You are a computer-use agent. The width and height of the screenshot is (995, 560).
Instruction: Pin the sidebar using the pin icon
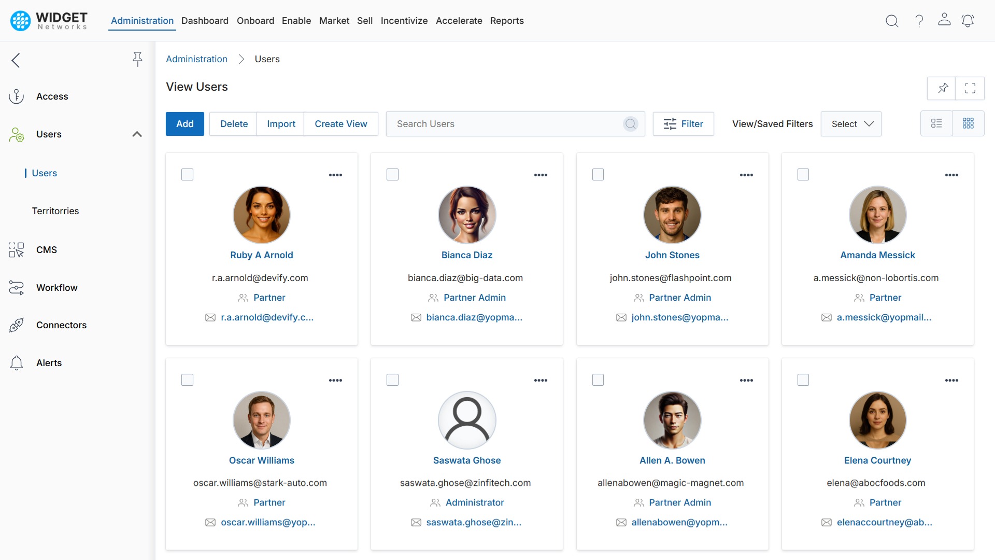point(137,59)
